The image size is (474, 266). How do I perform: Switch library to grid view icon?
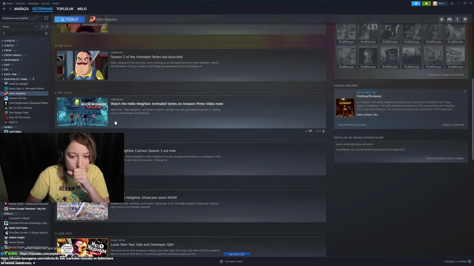tap(46, 18)
